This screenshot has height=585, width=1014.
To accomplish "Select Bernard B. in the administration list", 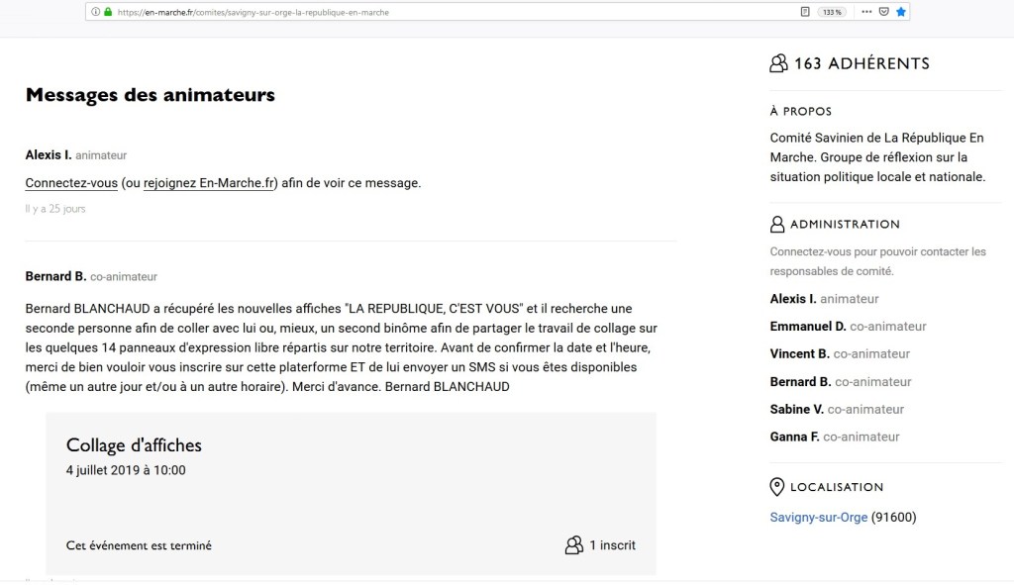I will pyautogui.click(x=797, y=381).
